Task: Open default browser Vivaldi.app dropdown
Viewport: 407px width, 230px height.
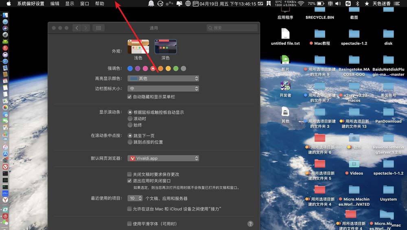Action: click(163, 158)
